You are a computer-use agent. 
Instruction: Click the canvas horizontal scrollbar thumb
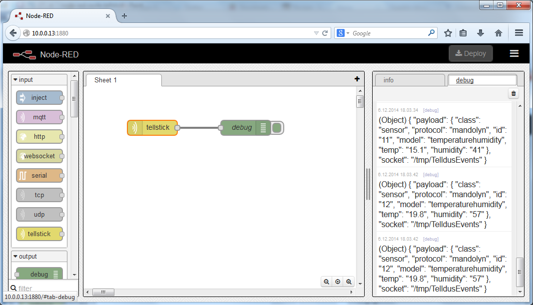[x=103, y=292]
